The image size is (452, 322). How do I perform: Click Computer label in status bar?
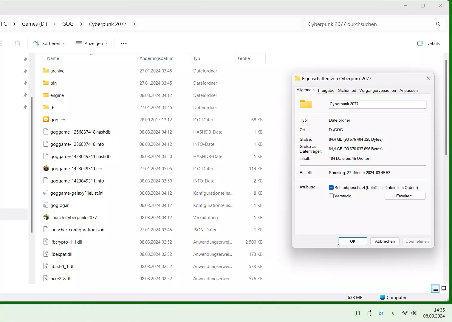tap(397, 297)
